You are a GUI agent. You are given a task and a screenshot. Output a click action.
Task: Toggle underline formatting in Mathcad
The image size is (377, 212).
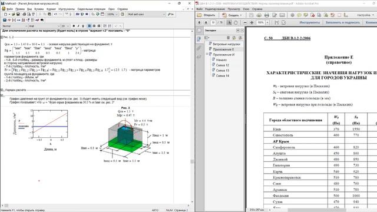tap(83, 26)
